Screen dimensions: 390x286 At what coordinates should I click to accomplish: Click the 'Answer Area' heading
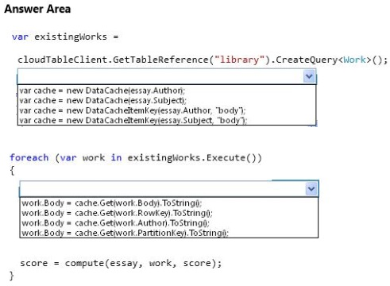(x=37, y=9)
